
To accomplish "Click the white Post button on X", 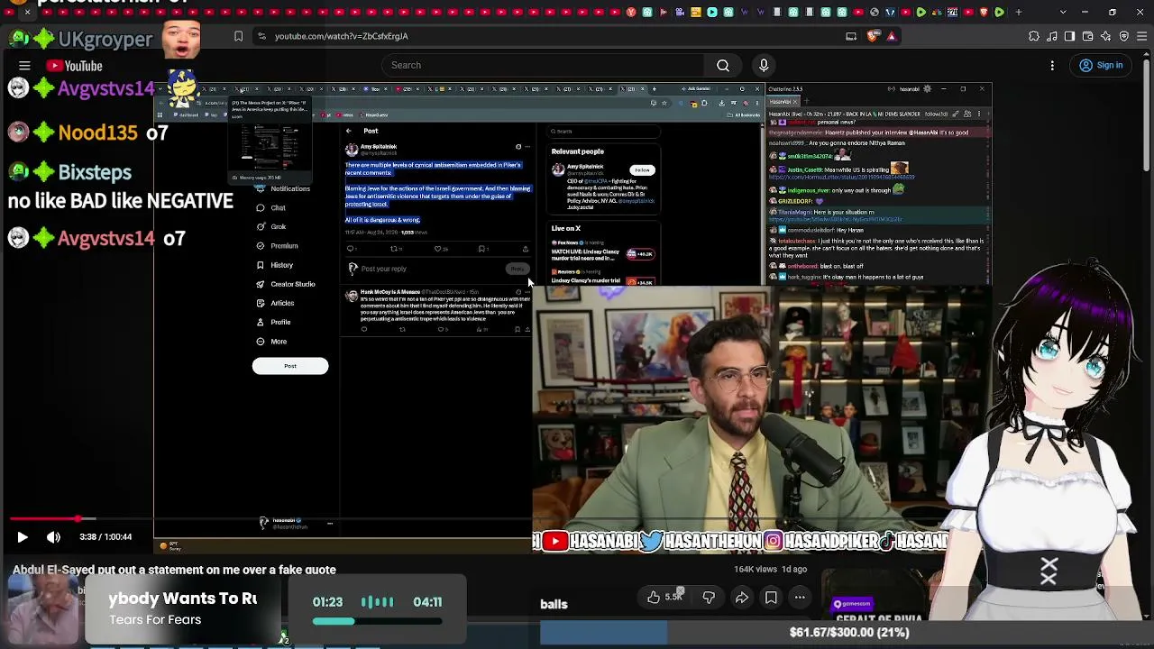I will click(290, 366).
